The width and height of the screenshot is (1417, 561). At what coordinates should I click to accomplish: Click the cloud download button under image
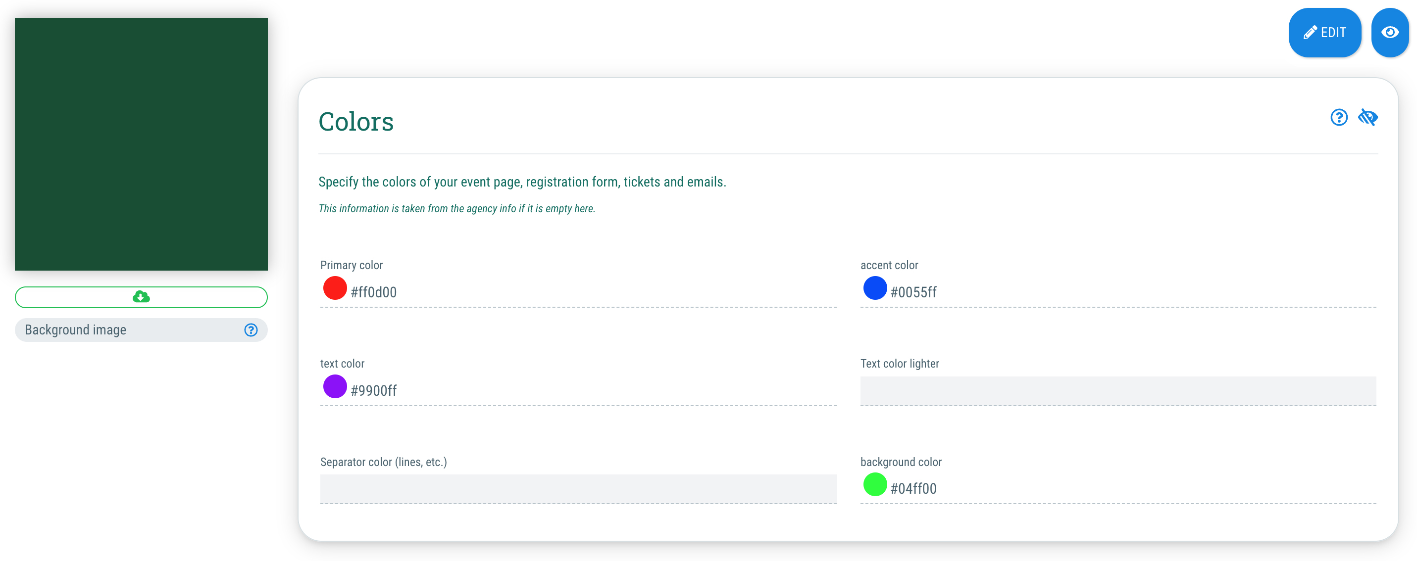142,297
